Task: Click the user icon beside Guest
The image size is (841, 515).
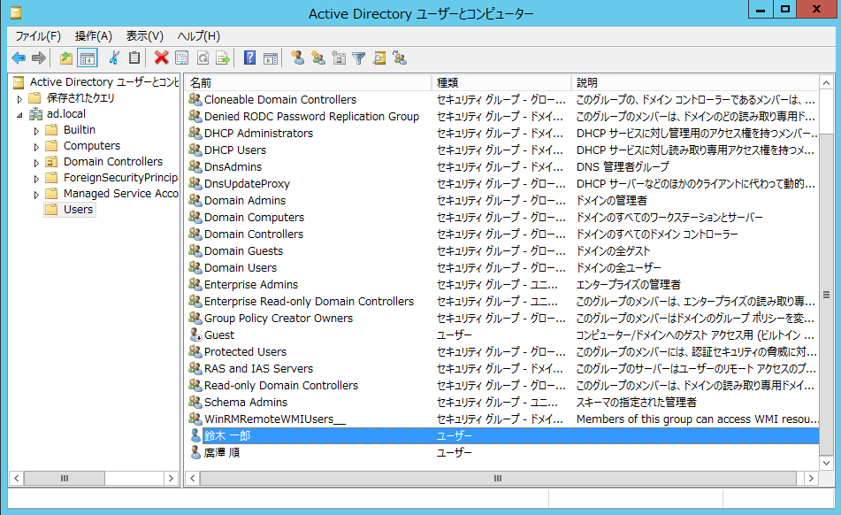Action: [195, 334]
